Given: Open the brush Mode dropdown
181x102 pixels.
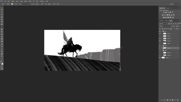Looking at the screenshot, I should 24,4.
